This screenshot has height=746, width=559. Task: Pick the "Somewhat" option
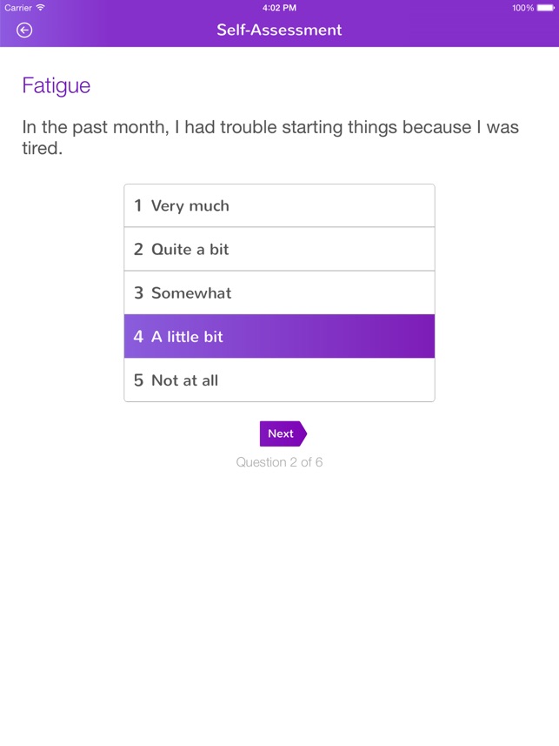click(x=278, y=292)
